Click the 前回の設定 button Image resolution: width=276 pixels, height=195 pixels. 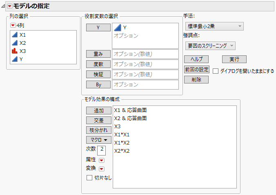click(x=197, y=70)
